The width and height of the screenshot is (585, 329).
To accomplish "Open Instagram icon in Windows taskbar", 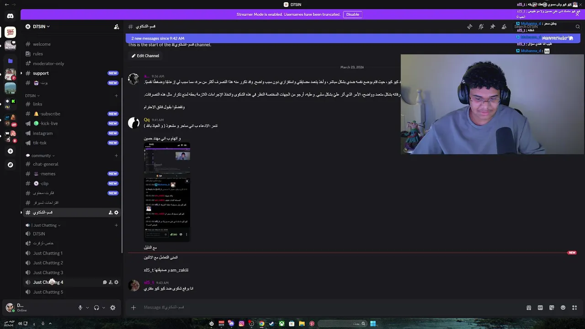I will (x=241, y=324).
